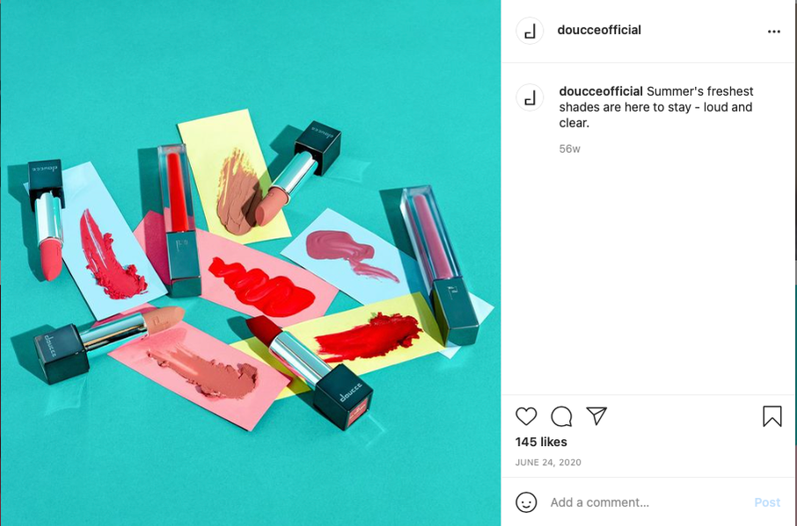Click the nude lipstick smear on yellow card
Image resolution: width=797 pixels, height=526 pixels.
tap(237, 194)
